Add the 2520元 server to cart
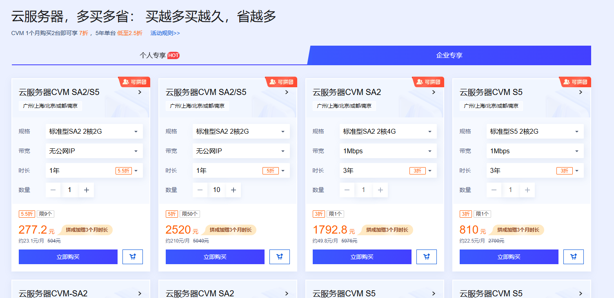This screenshot has height=298, width=614. 280,257
